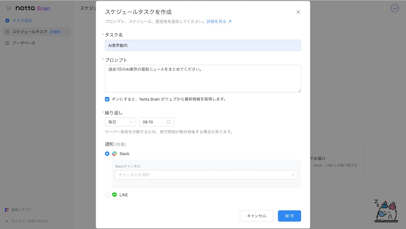Click the external link arrow after 詳細を見る
This screenshot has width=406, height=229.
(230, 22)
